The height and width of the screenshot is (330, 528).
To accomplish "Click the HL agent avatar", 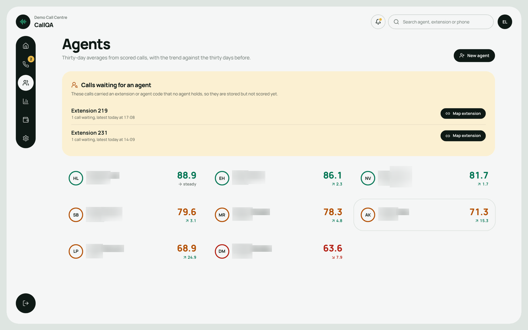I will click(x=76, y=178).
